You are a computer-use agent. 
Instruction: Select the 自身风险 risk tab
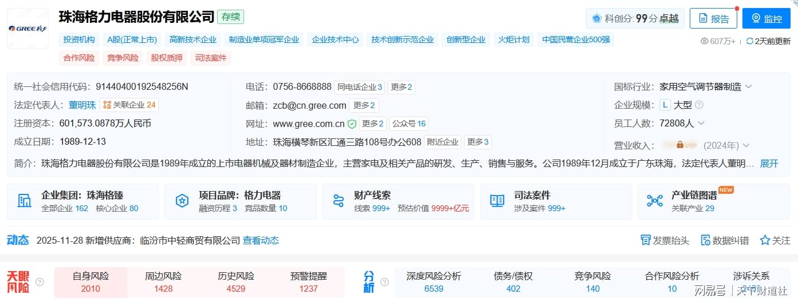91,282
